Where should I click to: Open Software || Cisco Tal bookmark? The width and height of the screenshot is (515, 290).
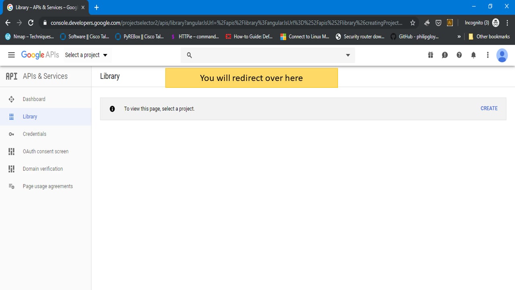point(84,37)
